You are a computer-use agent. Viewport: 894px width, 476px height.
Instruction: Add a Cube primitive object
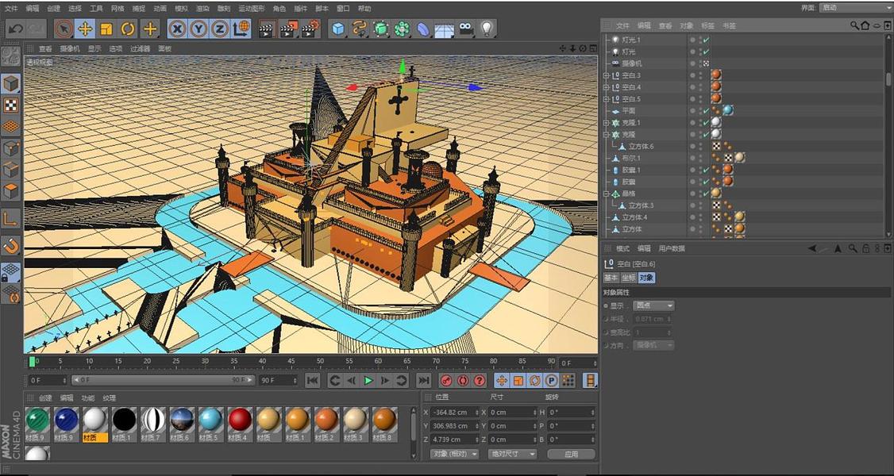(x=339, y=29)
